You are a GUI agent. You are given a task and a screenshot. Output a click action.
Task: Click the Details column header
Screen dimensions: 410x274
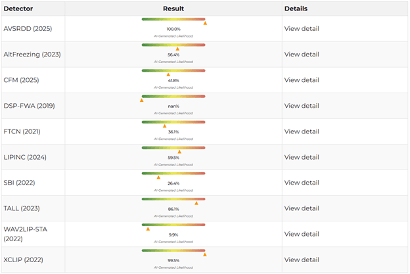click(x=296, y=9)
